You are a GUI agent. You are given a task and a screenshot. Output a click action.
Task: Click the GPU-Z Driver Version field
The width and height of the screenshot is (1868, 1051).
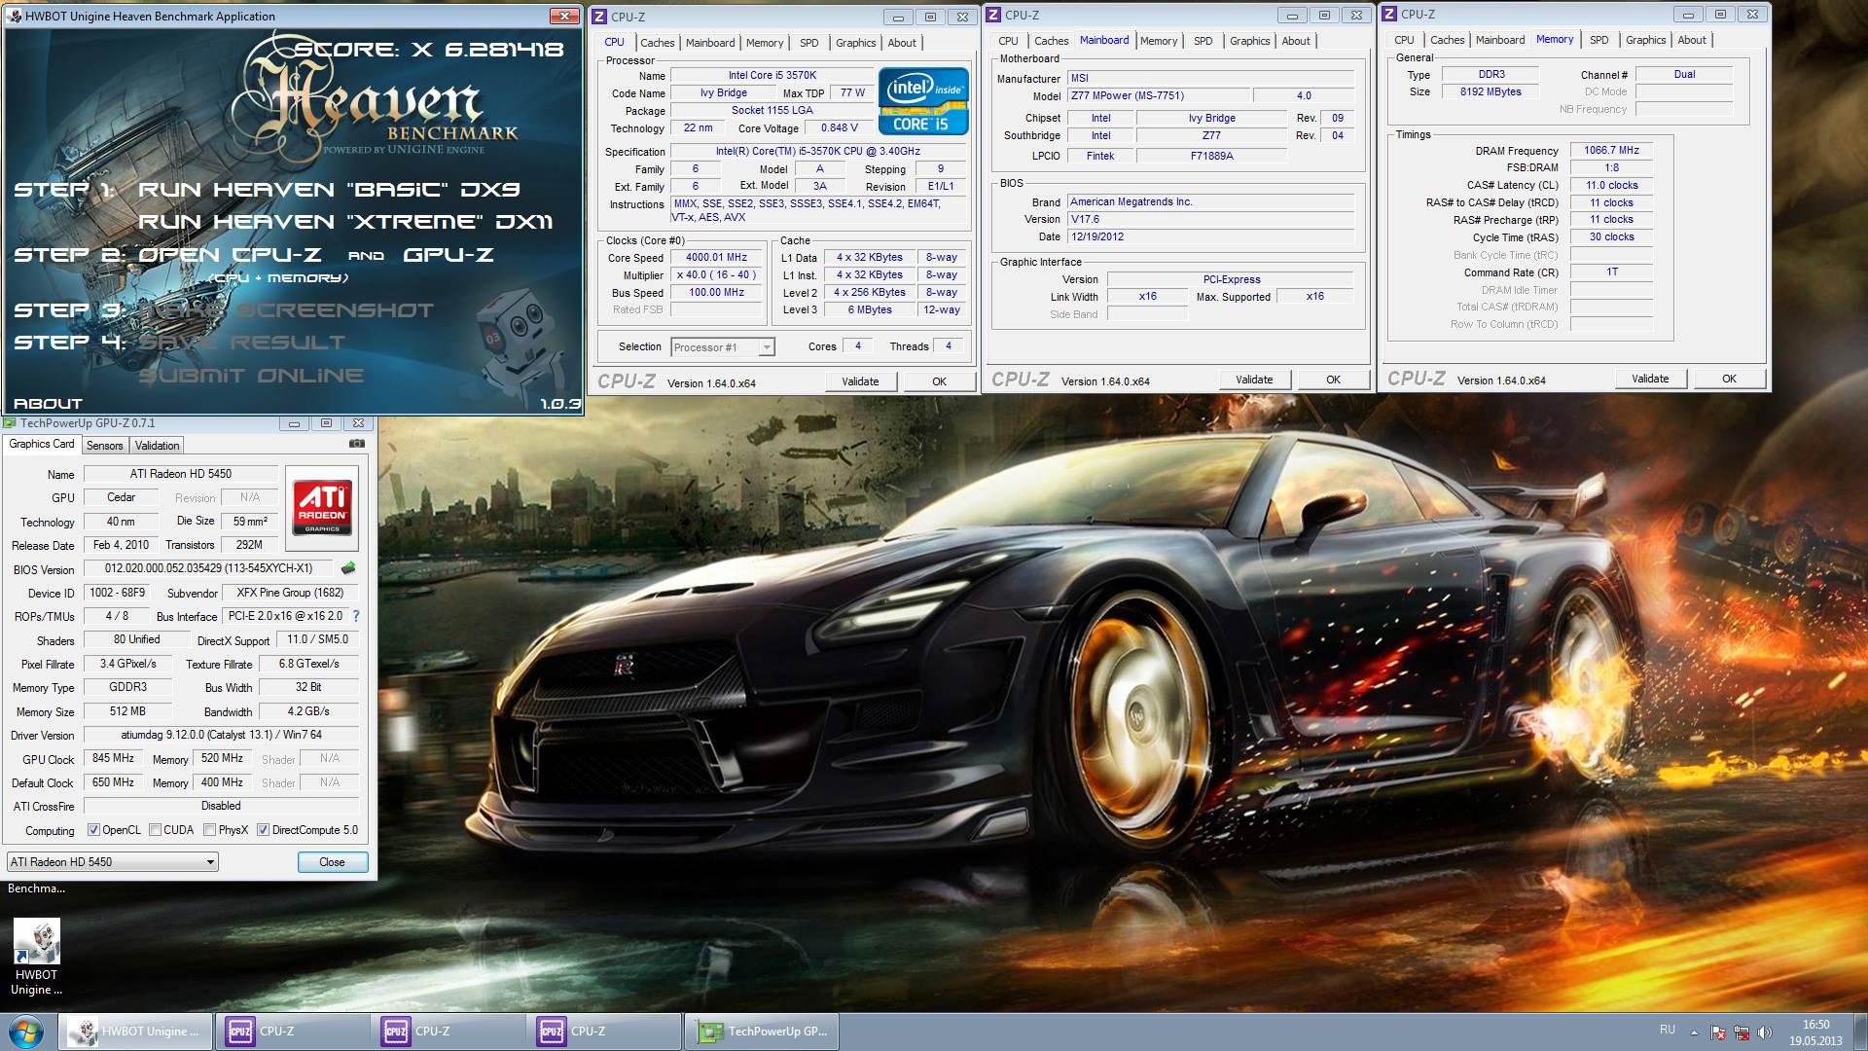(221, 735)
